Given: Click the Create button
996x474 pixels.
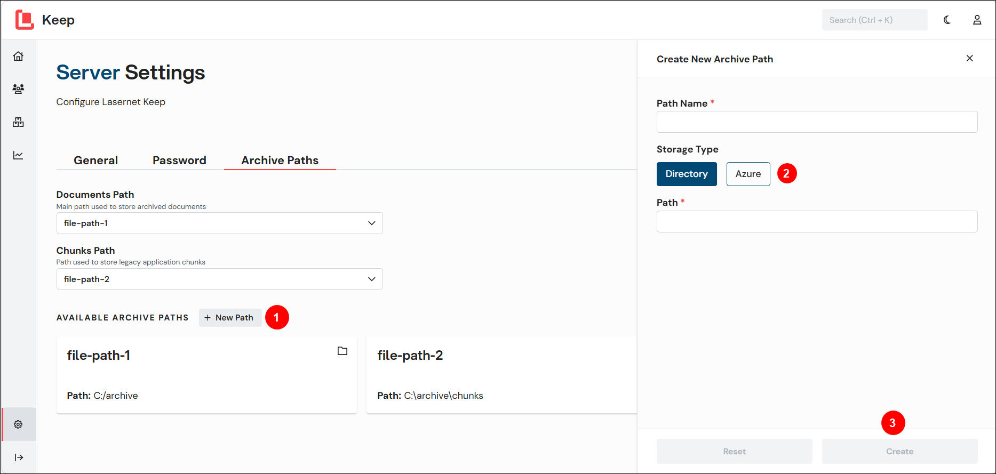Looking at the screenshot, I should pyautogui.click(x=899, y=451).
